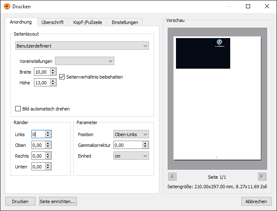Go to previous preview page arrow

click(172, 177)
